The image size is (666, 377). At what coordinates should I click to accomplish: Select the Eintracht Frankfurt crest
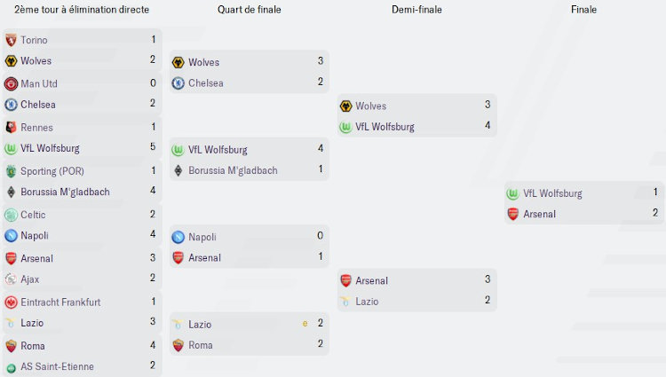tap(11, 302)
